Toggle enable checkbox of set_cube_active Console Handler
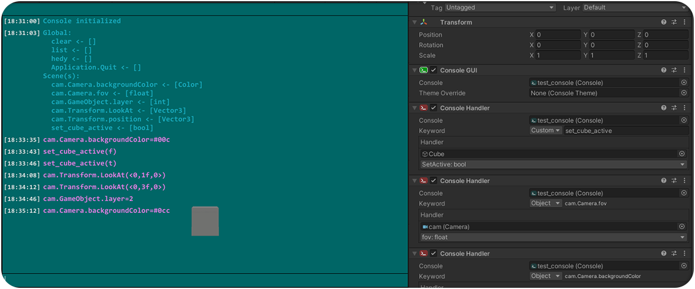This screenshot has height=289, width=695. 434,108
